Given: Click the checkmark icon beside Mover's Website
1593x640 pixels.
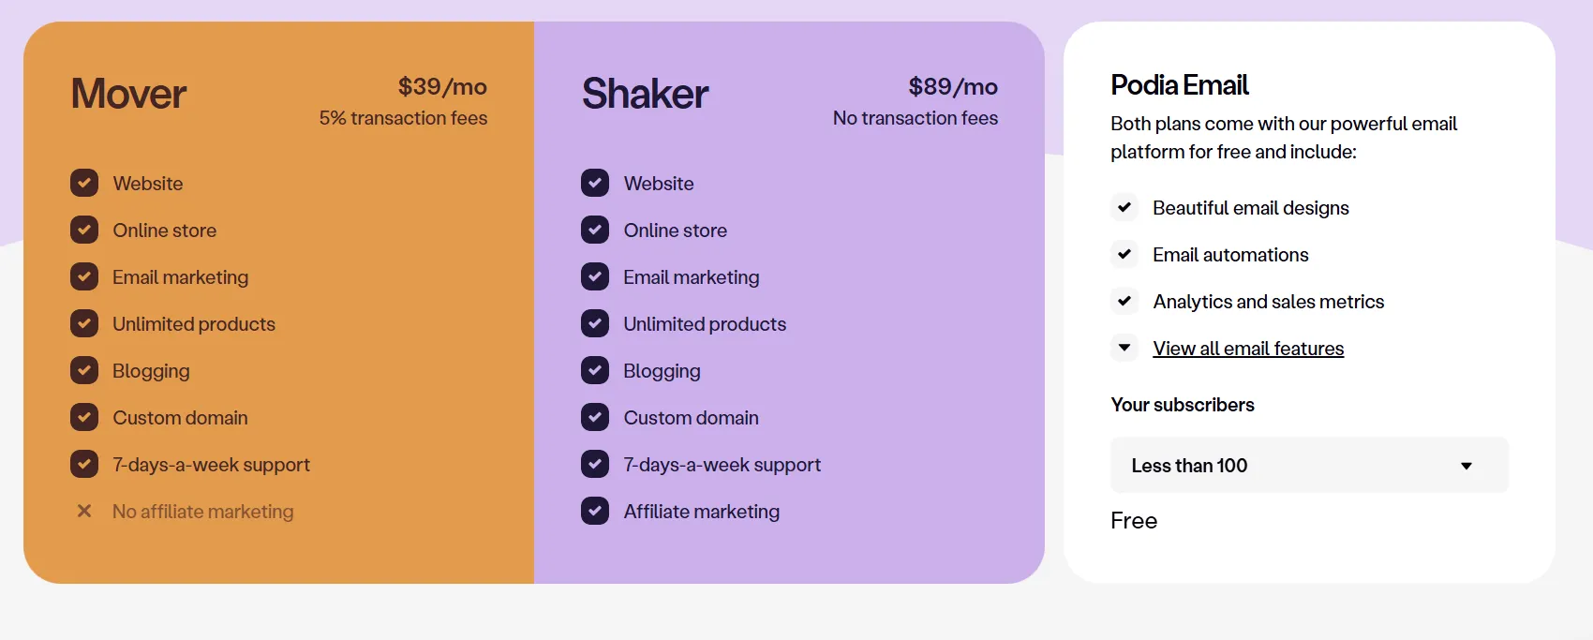Looking at the screenshot, I should (x=84, y=183).
